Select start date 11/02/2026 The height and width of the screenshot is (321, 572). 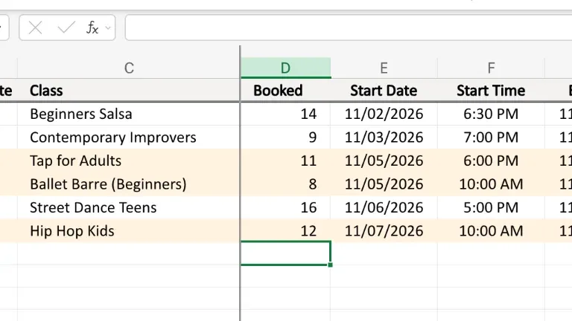click(x=384, y=114)
